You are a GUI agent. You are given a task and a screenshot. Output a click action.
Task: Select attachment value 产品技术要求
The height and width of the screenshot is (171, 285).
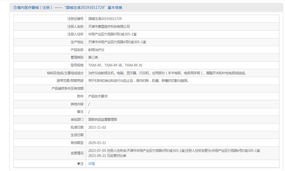click(98, 96)
